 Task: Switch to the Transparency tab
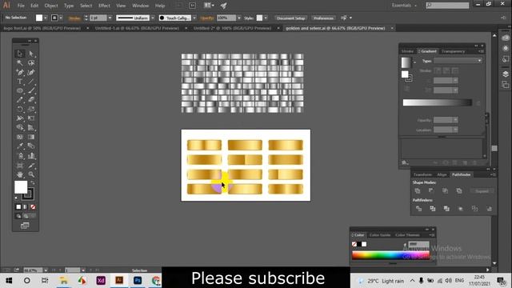click(x=453, y=51)
